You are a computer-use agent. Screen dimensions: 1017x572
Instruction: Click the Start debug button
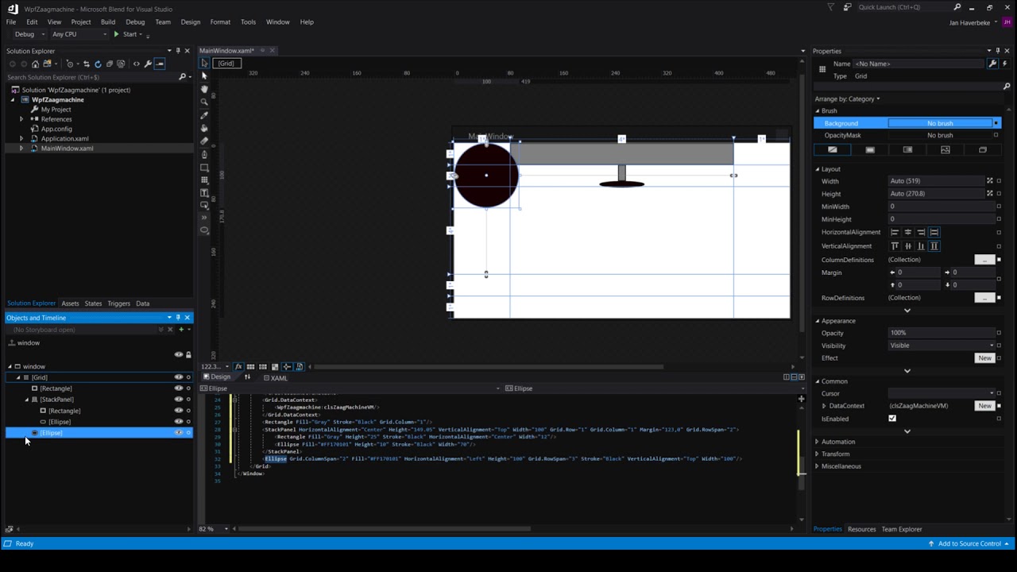126,34
